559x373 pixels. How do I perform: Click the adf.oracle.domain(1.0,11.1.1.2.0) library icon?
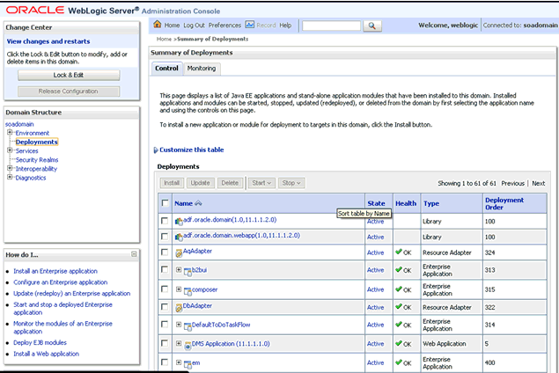coord(179,221)
